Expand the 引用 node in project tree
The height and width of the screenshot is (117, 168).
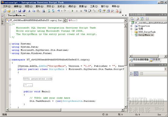[x=131, y=29]
